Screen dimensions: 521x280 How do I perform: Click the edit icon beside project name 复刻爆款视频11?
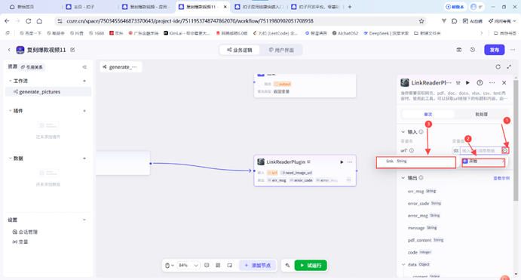pyautogui.click(x=72, y=50)
